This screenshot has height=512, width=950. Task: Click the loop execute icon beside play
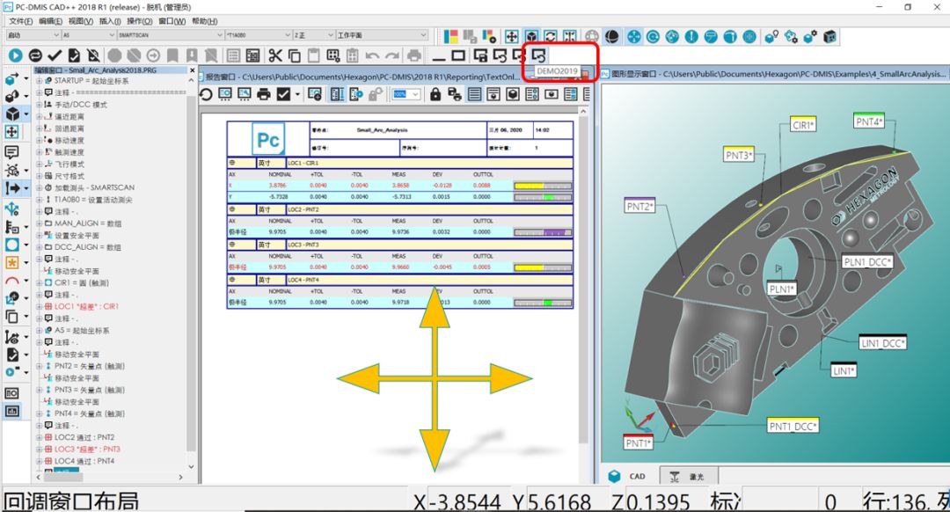[x=35, y=55]
